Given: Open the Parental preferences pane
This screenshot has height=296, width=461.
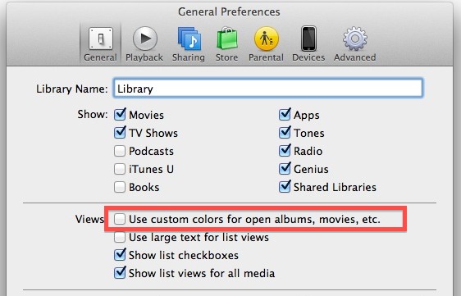Looking at the screenshot, I should [x=266, y=44].
